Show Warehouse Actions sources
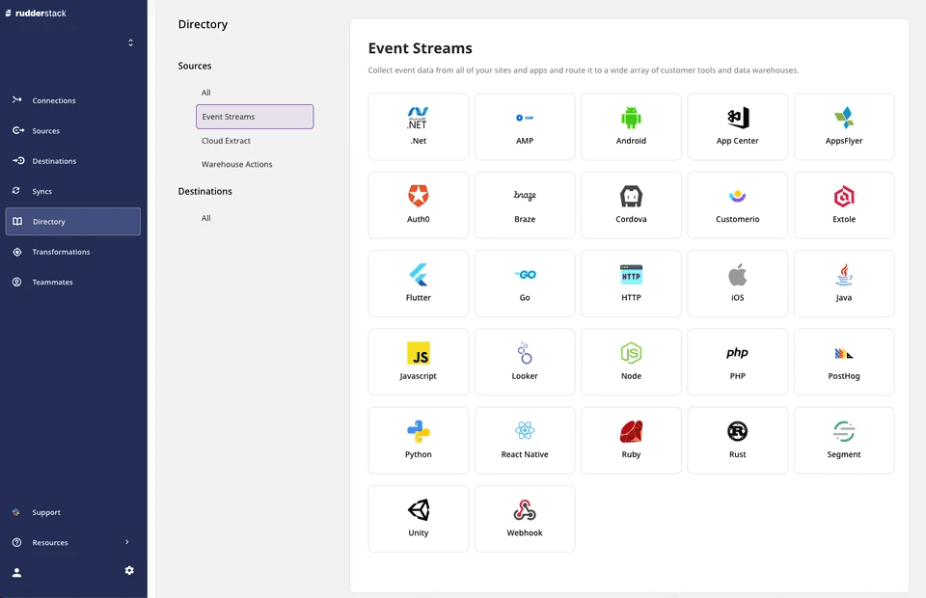Screen dimensions: 926x598 (x=236, y=164)
